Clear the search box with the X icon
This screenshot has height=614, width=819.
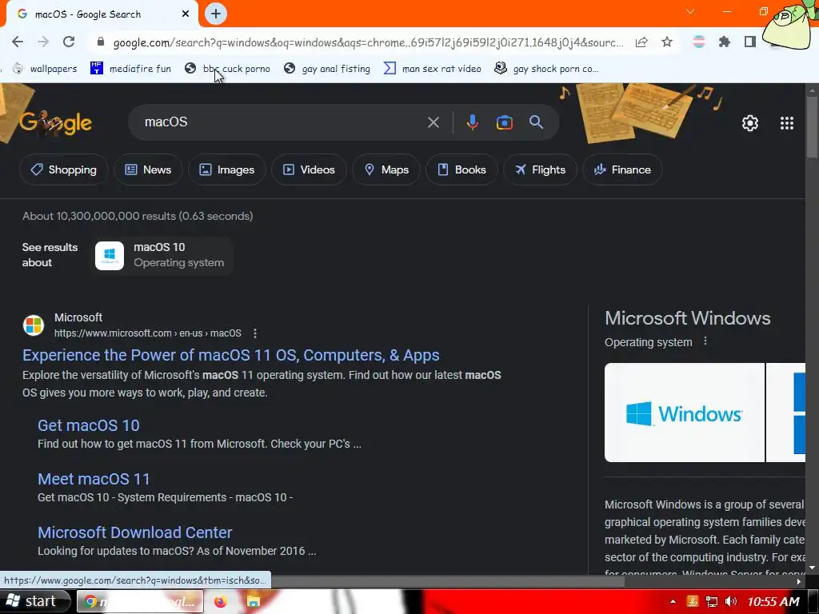pos(433,122)
